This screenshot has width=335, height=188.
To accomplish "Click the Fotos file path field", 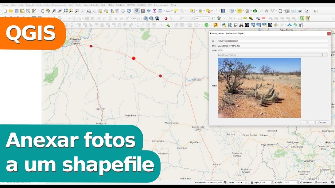I will click(270, 55).
